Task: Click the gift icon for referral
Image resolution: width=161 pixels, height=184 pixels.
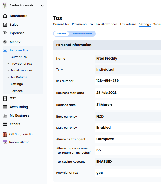Action: [5, 134]
